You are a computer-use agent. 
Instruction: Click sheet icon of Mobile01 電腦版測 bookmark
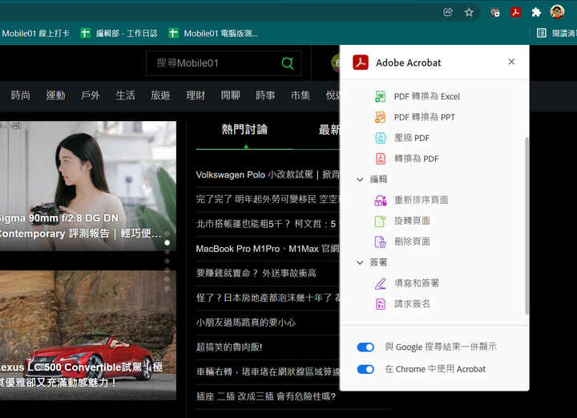pyautogui.click(x=173, y=33)
